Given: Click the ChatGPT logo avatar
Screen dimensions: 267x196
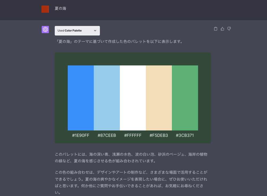Looking at the screenshot, I should coord(45,29).
